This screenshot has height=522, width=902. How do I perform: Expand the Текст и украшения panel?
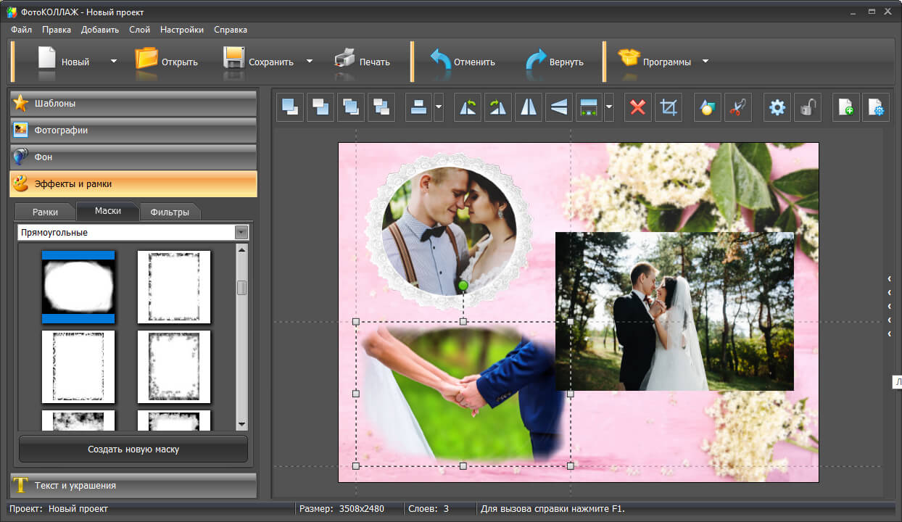pos(133,486)
